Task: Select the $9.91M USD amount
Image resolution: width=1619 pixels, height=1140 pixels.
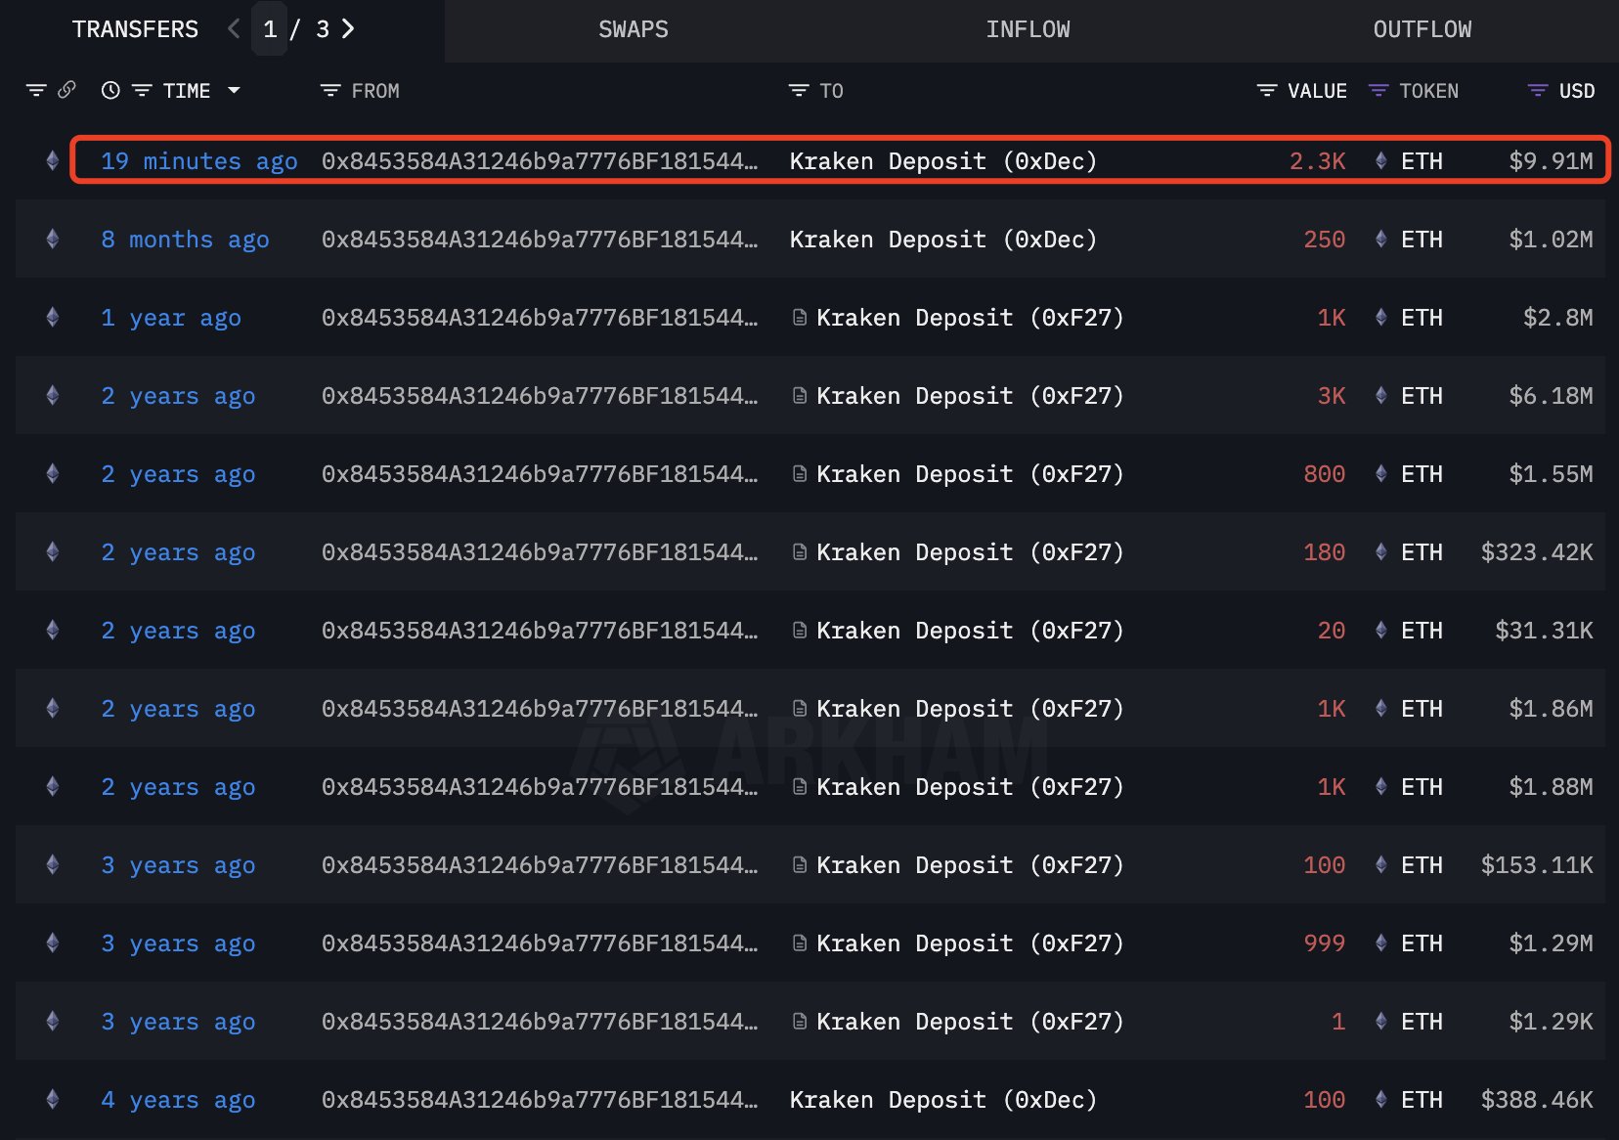Action: coord(1551,161)
